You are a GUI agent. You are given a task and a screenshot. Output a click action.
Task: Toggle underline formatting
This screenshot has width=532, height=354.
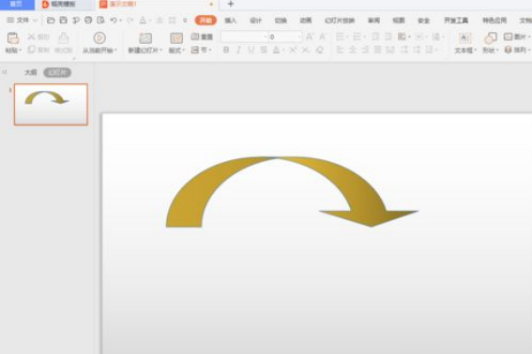[251, 51]
